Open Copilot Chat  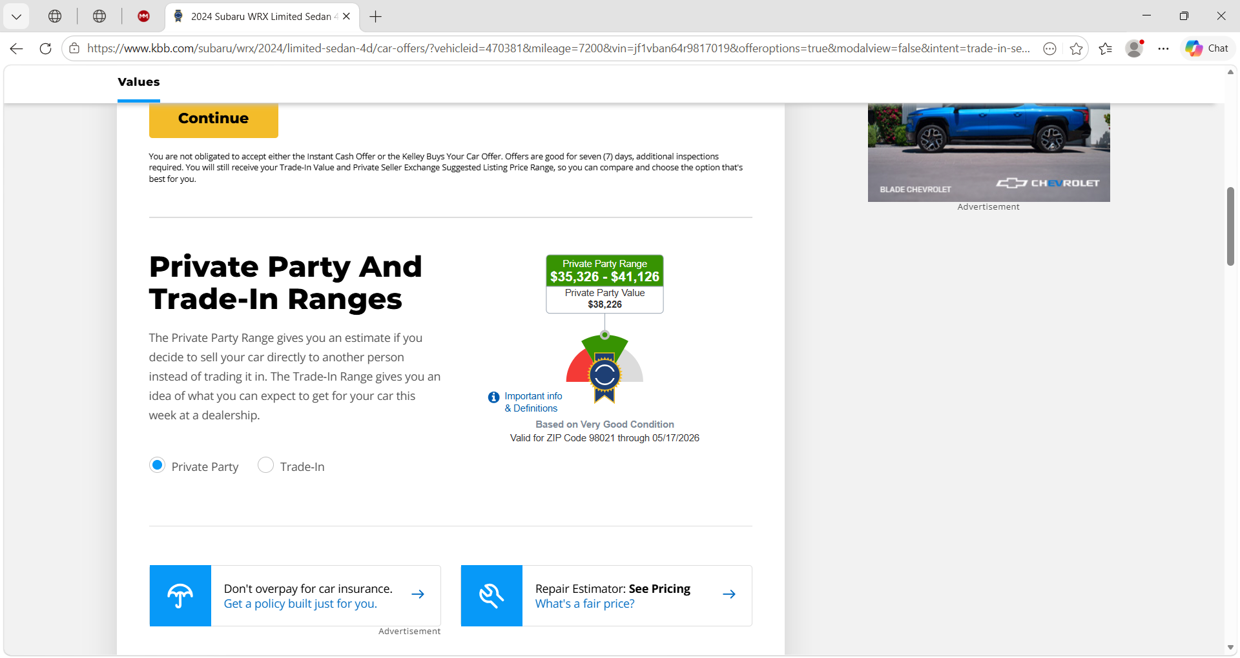1207,48
